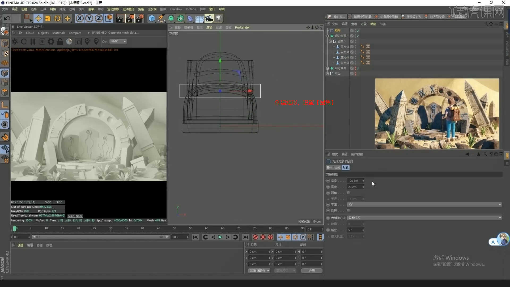
Task: Pause rendering in Live Viewer
Action: 33,41
